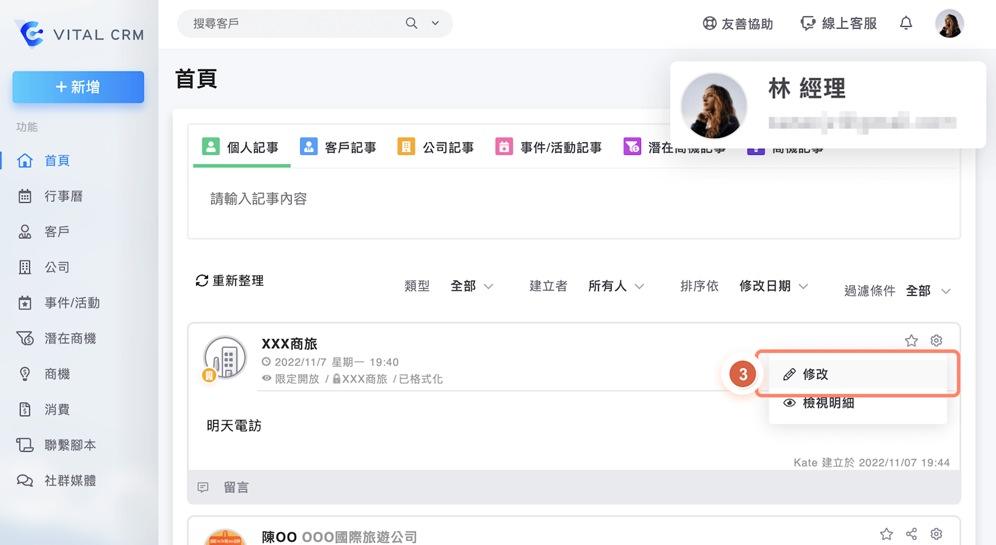Click the user avatar in the top bar
Image resolution: width=996 pixels, height=545 pixels.
[x=949, y=24]
